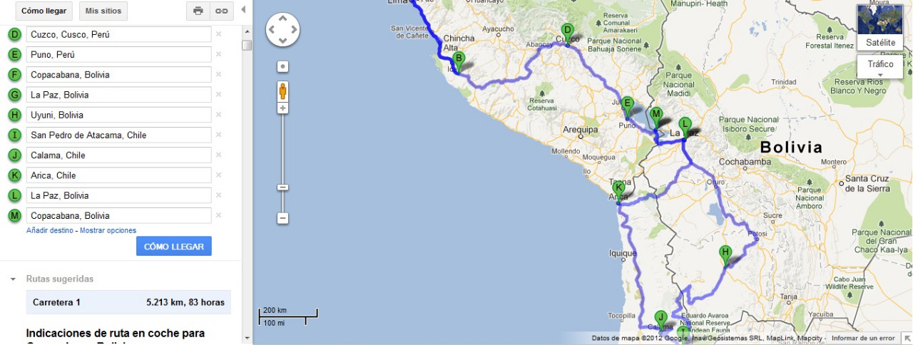Switch to Satélite map view
Viewport: 913px width, 345px height.
pos(880,28)
